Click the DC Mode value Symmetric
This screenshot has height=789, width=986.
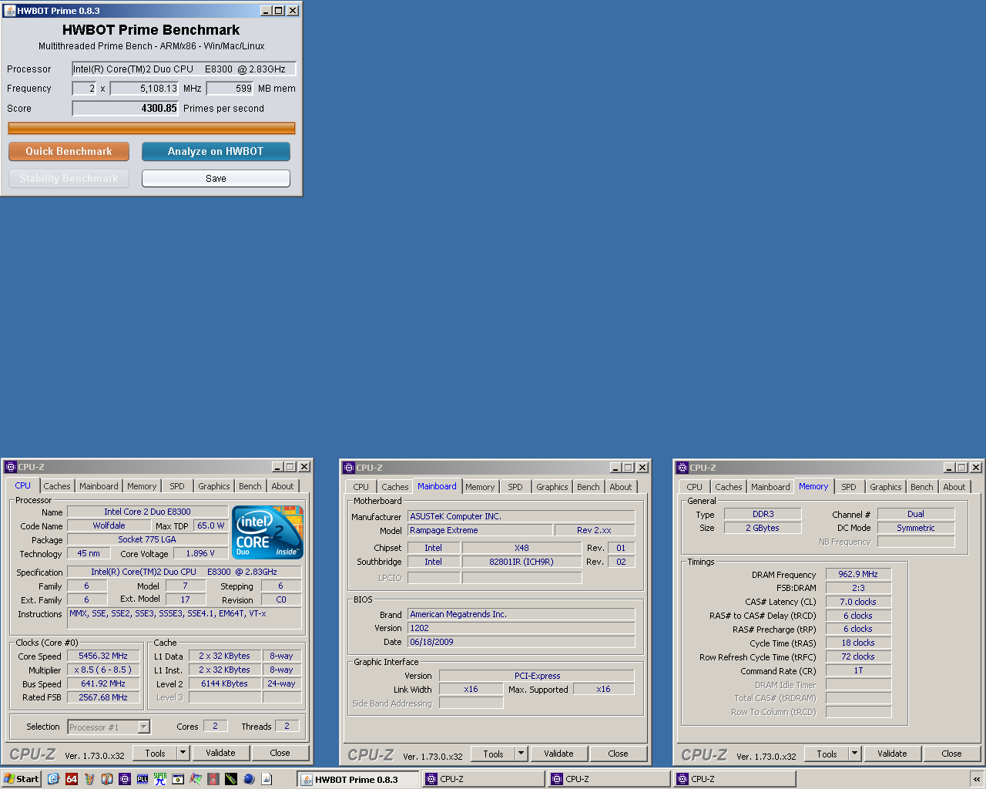(916, 528)
